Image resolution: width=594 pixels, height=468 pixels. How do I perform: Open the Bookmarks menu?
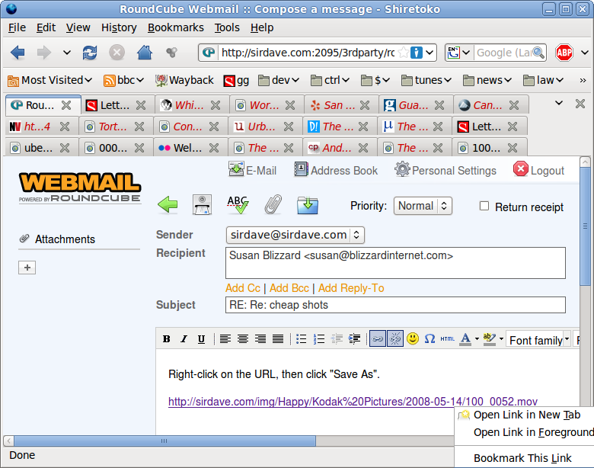click(176, 27)
